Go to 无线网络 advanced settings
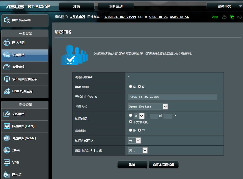This screenshot has width=243, height=179. click(x=25, y=114)
